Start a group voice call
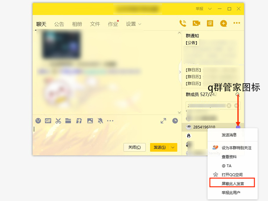The height and width of the screenshot is (201, 268). [x=183, y=24]
